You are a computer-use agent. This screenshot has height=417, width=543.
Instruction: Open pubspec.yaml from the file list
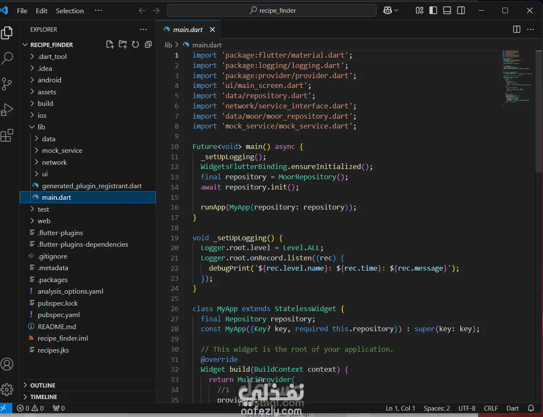click(x=58, y=315)
